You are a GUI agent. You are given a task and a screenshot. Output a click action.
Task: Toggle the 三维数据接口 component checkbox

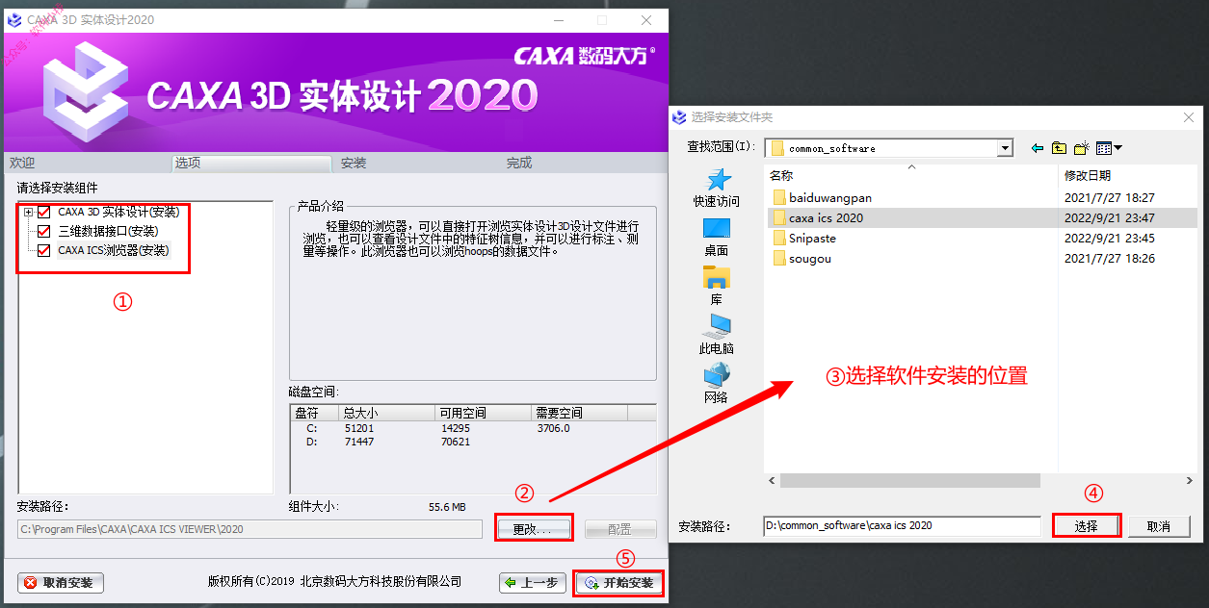tap(43, 231)
